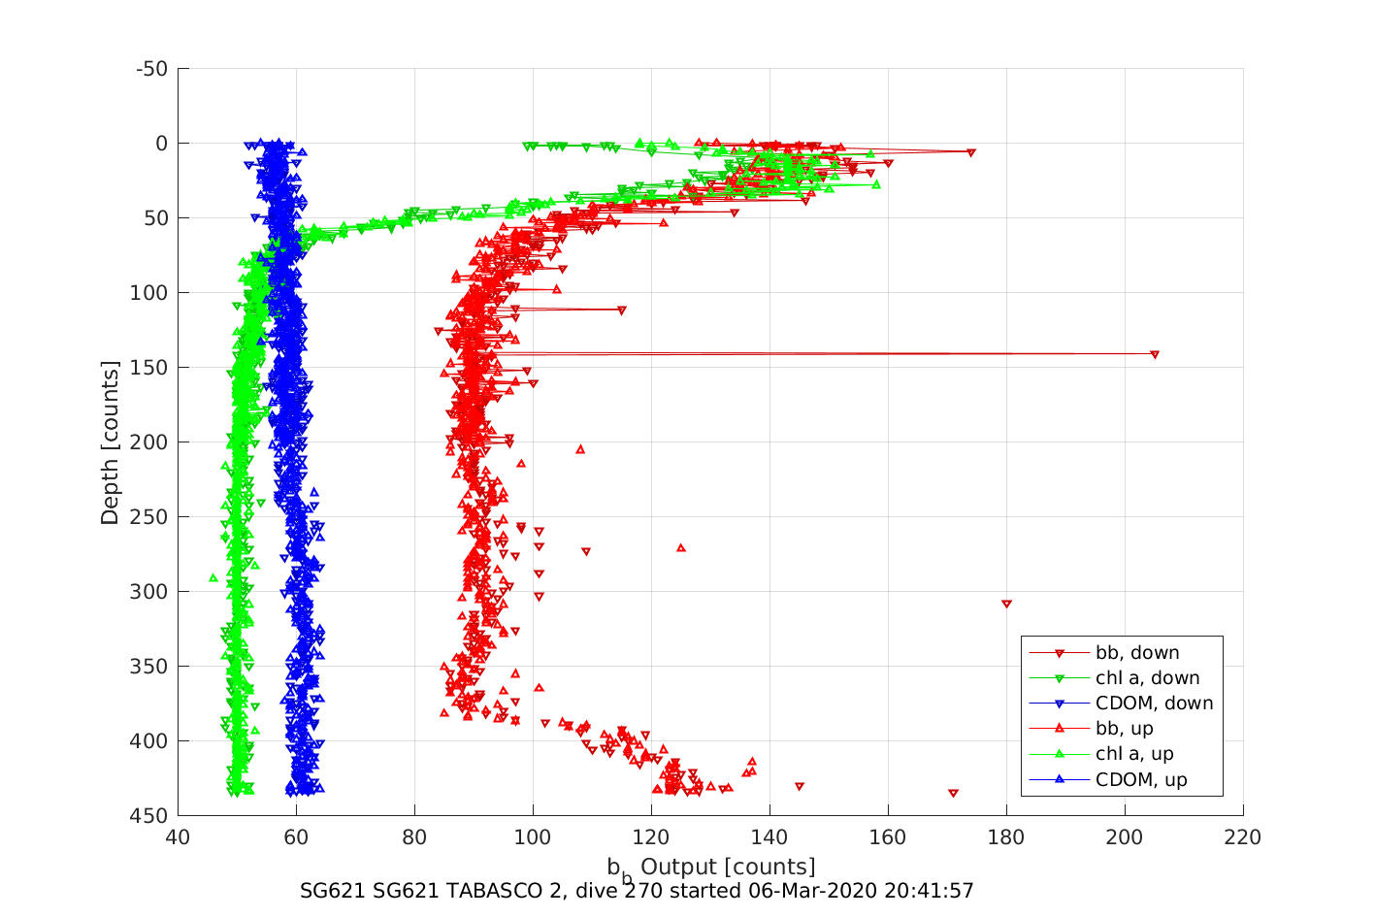Click the 'Depth [counts]' y-axis label
Viewport: 1375px width, 917px height.
[110, 442]
